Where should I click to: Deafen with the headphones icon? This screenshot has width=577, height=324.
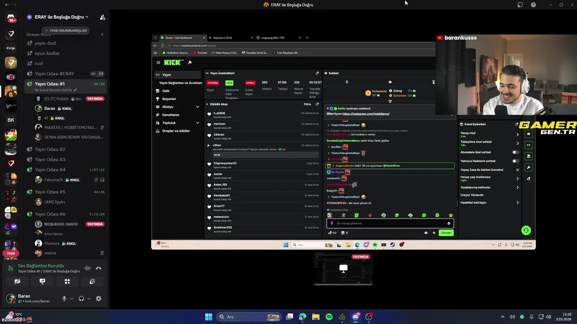click(x=81, y=298)
